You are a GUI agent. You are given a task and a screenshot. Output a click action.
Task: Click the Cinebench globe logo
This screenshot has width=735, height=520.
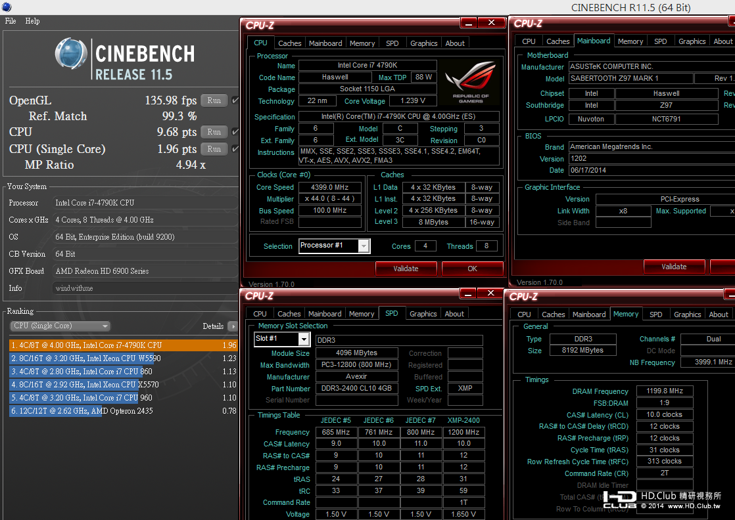(71, 53)
